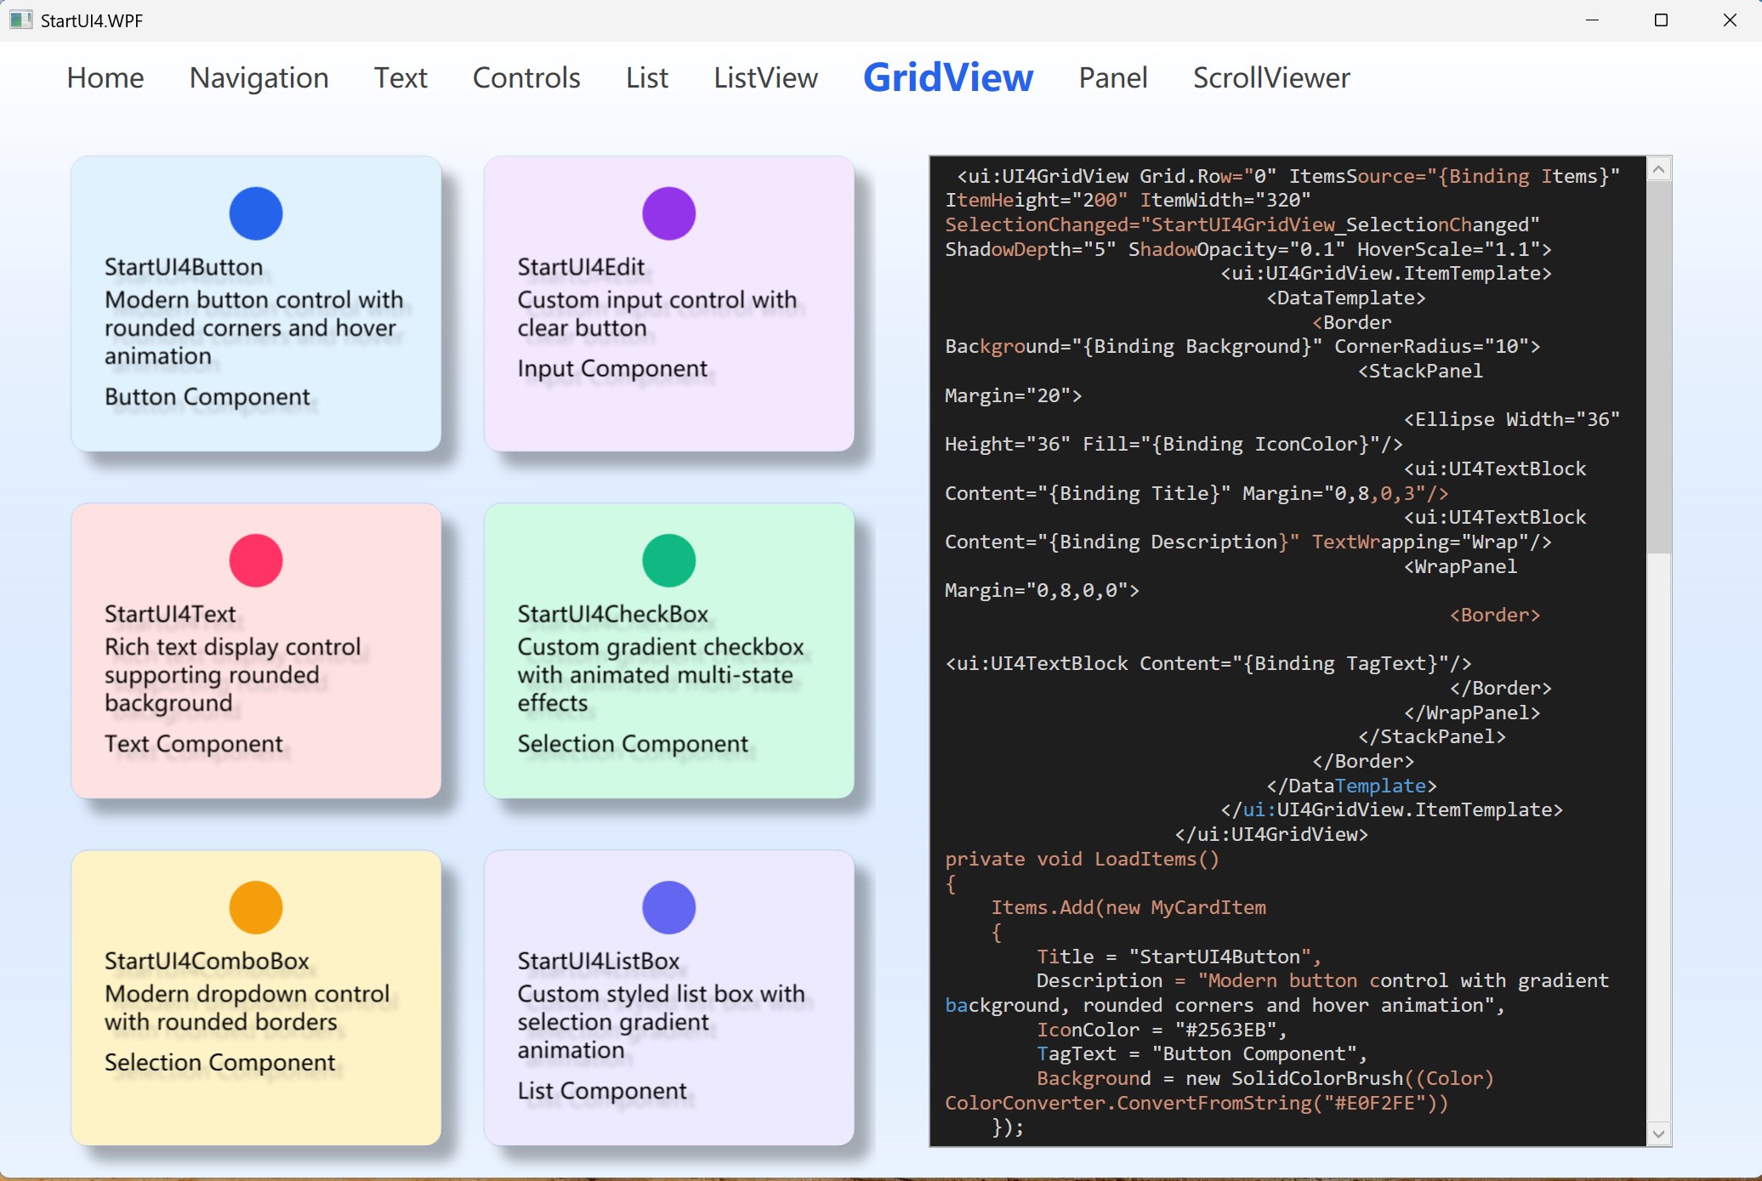
Task: Select the StartUI4ComboBox card title
Action: pos(207,961)
